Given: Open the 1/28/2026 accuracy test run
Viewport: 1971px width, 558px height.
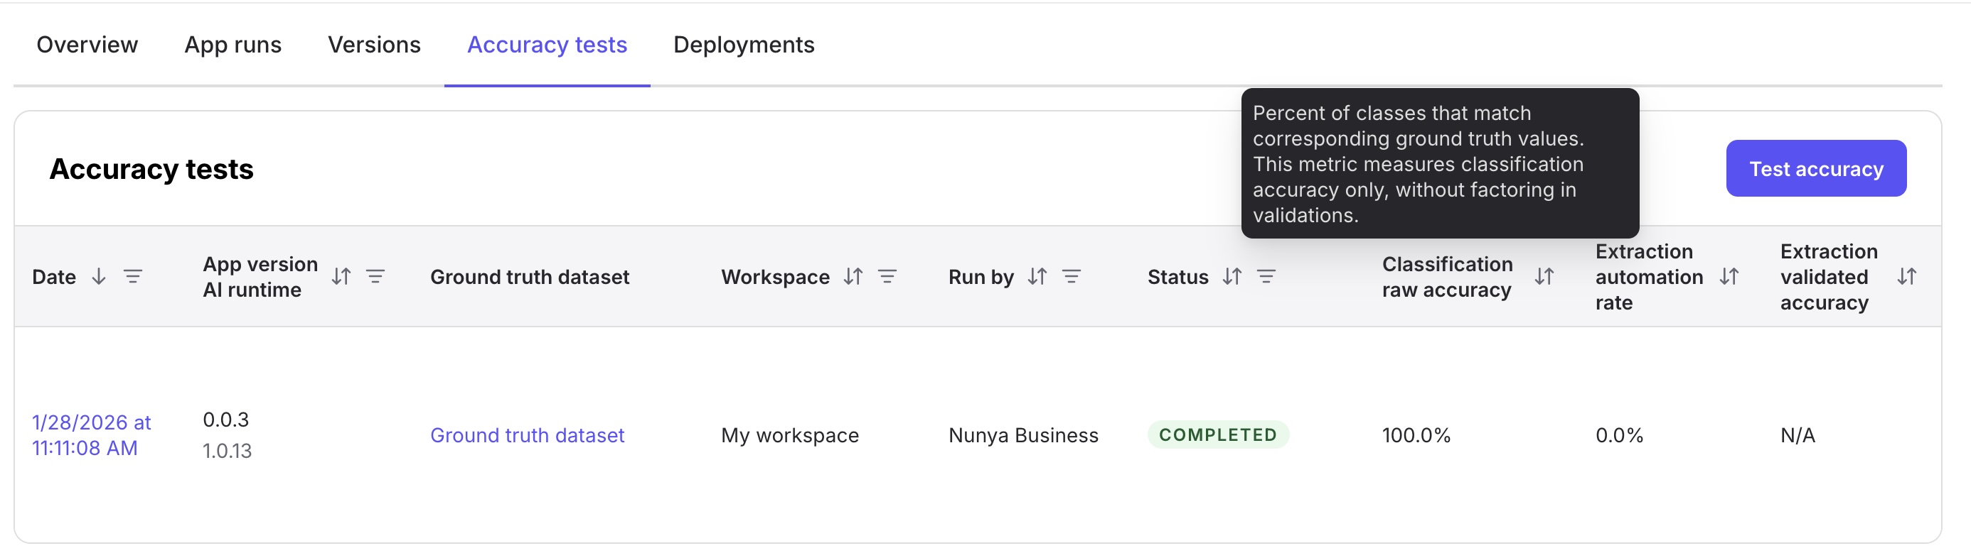Looking at the screenshot, I should pyautogui.click(x=91, y=436).
